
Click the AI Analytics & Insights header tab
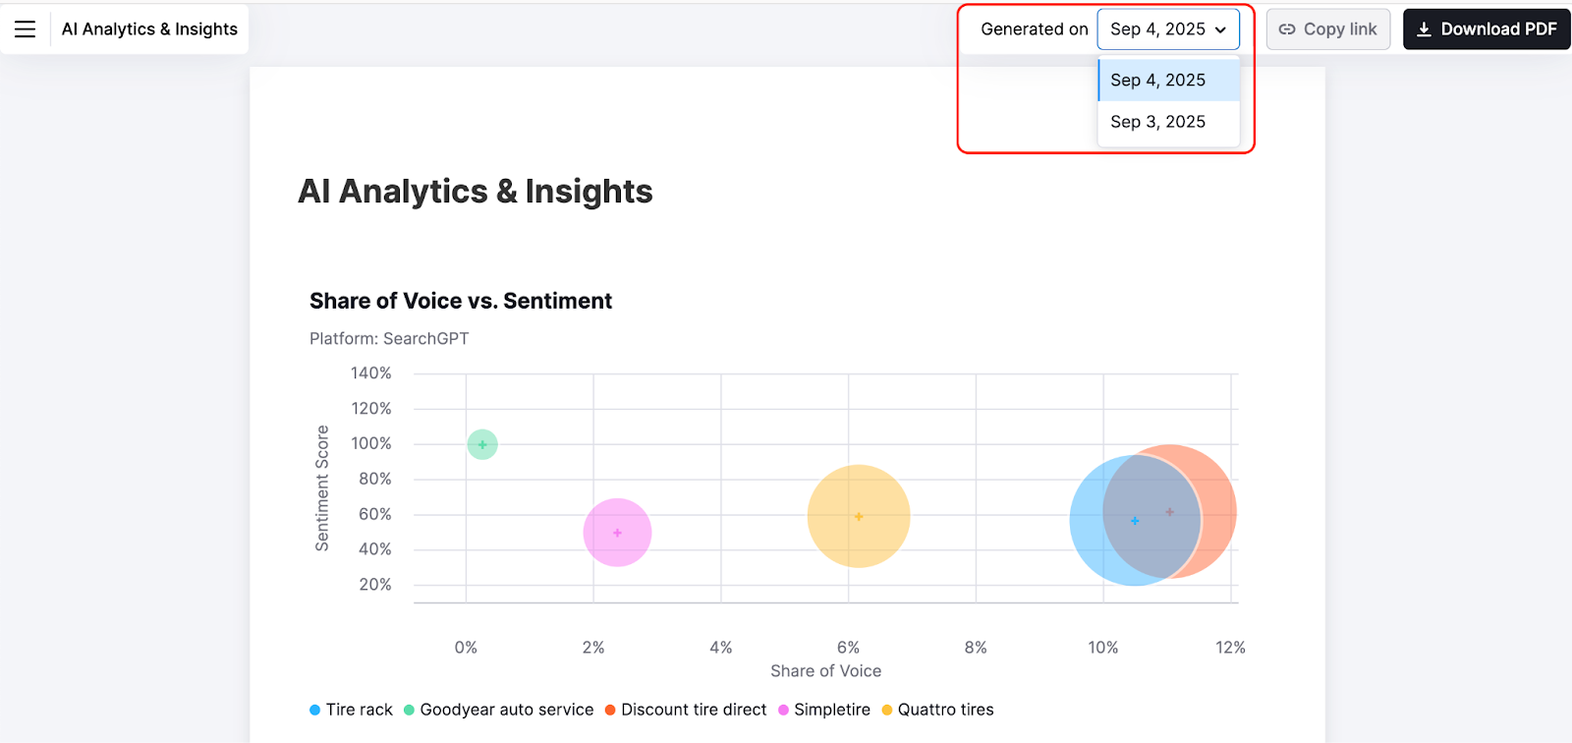(149, 29)
